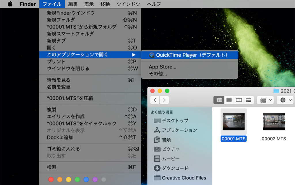The image size is (295, 185).
Task: Apply the red color tag
Action: click(51, 180)
